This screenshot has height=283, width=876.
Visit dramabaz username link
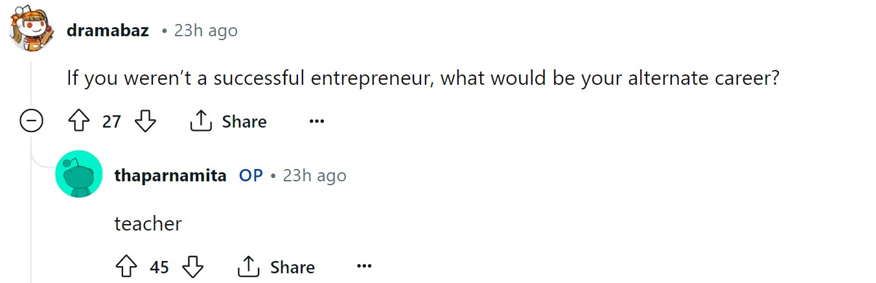pos(108,30)
